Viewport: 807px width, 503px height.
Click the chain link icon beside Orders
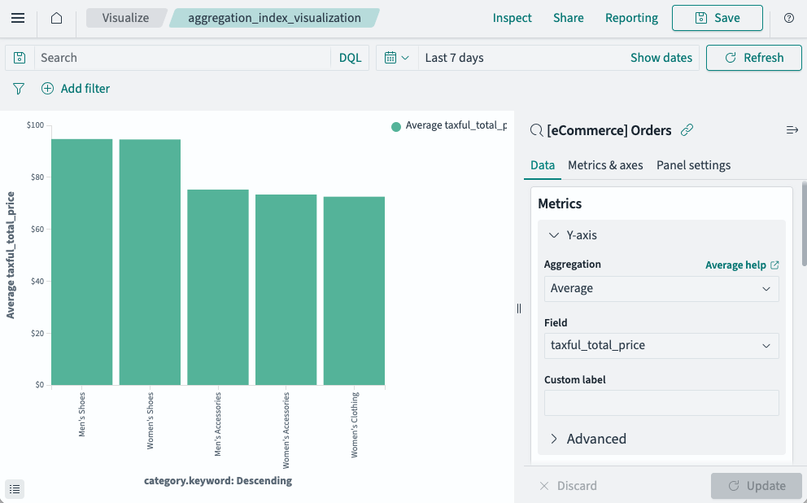[687, 130]
